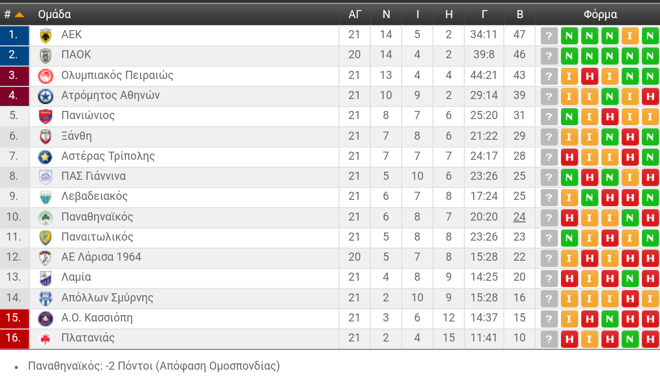Click the gray question mark in AEK's form
The image size is (660, 386).
[x=549, y=36]
